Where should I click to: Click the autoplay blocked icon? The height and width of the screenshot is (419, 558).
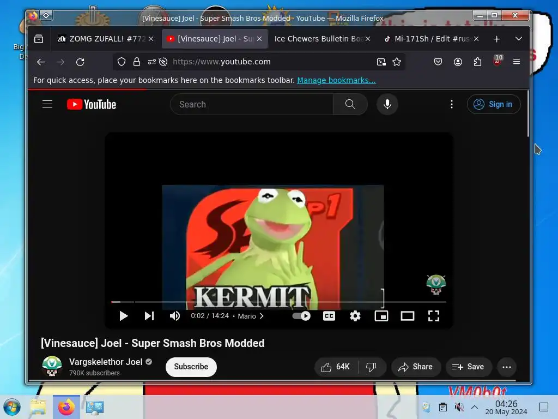pos(163,62)
